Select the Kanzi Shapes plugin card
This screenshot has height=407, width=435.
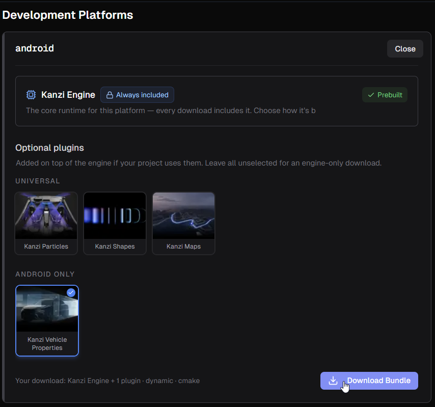coord(115,223)
